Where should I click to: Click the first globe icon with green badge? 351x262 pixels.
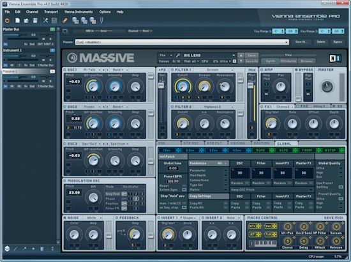[75, 20]
